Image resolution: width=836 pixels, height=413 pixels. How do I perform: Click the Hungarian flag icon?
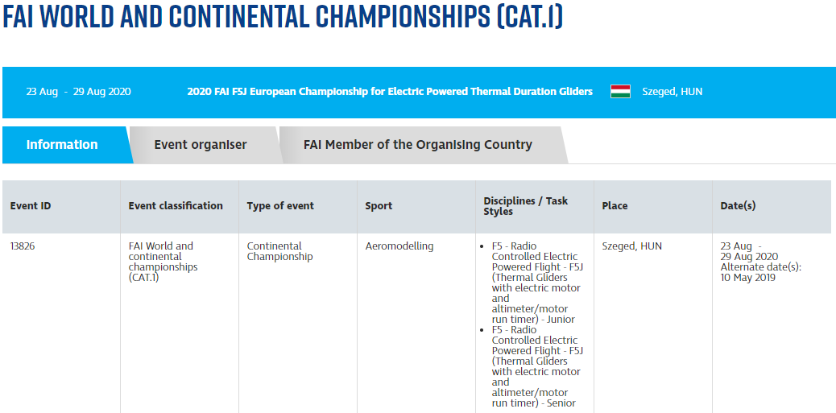coord(619,92)
